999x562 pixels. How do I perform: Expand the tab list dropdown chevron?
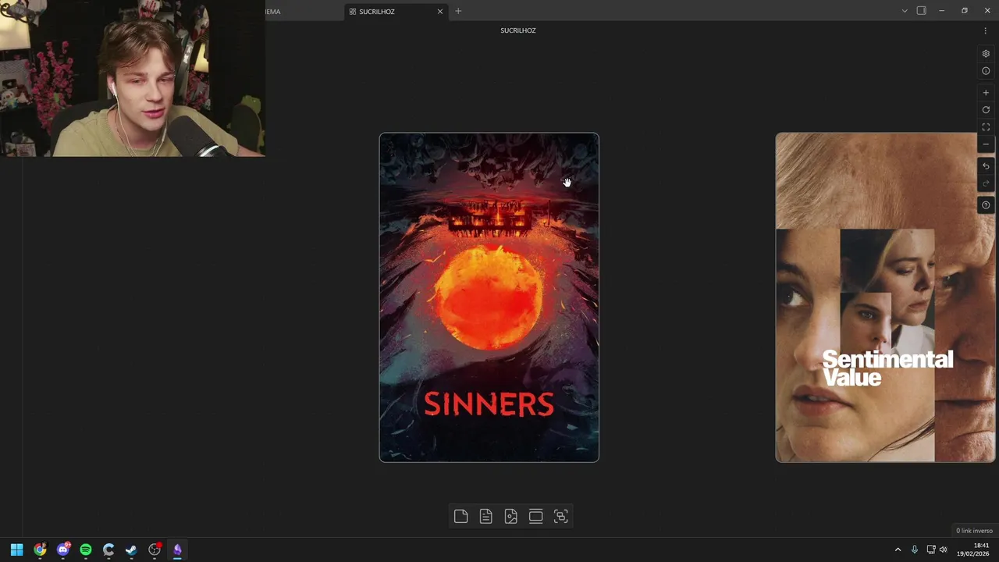click(905, 11)
